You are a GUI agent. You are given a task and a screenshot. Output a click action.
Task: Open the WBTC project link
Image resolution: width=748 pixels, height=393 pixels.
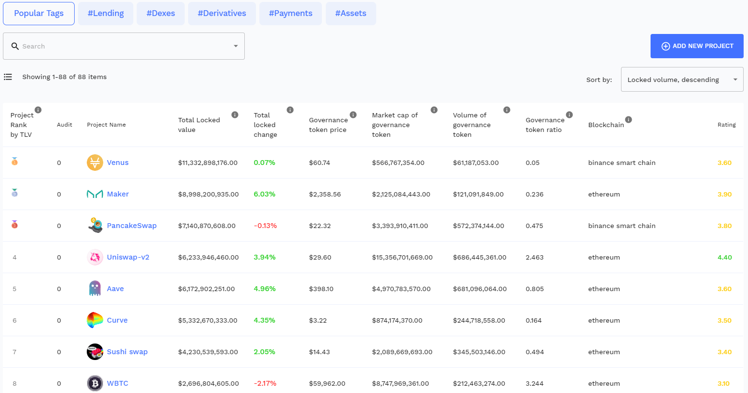point(118,383)
